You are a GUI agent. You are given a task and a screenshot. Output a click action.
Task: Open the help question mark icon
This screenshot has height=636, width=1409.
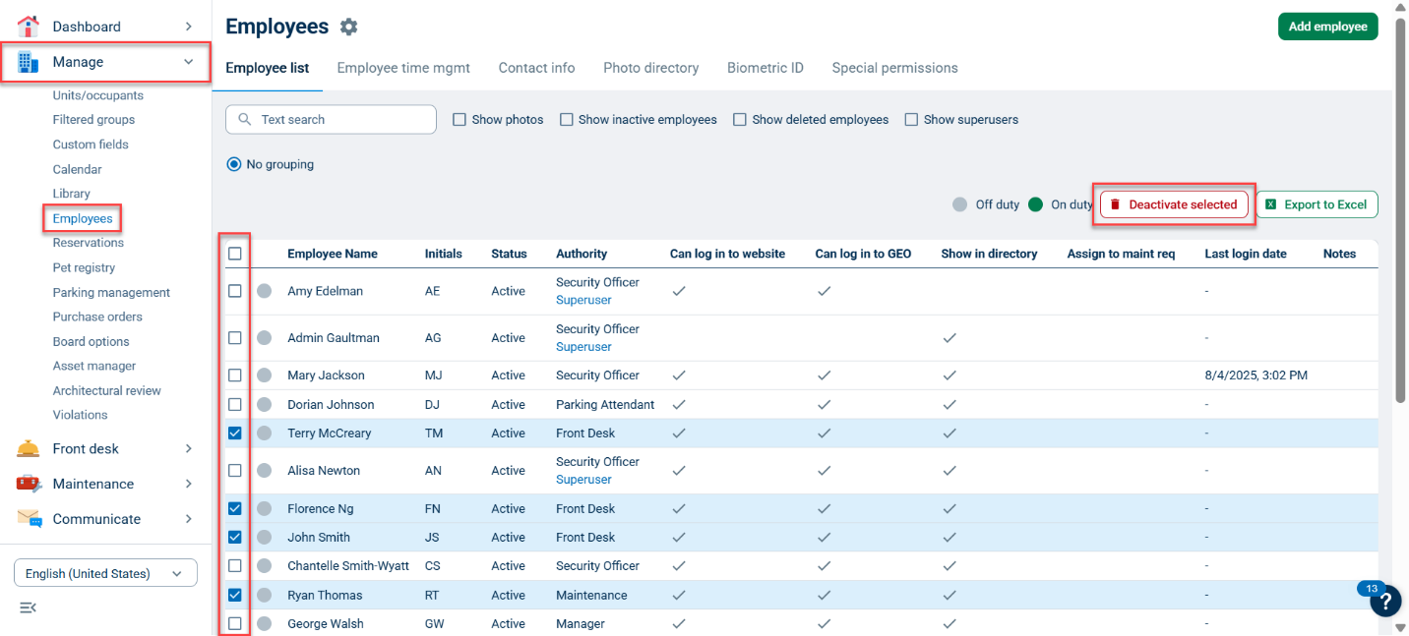1385,601
